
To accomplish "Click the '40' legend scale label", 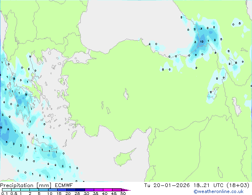I will pos(105,193).
